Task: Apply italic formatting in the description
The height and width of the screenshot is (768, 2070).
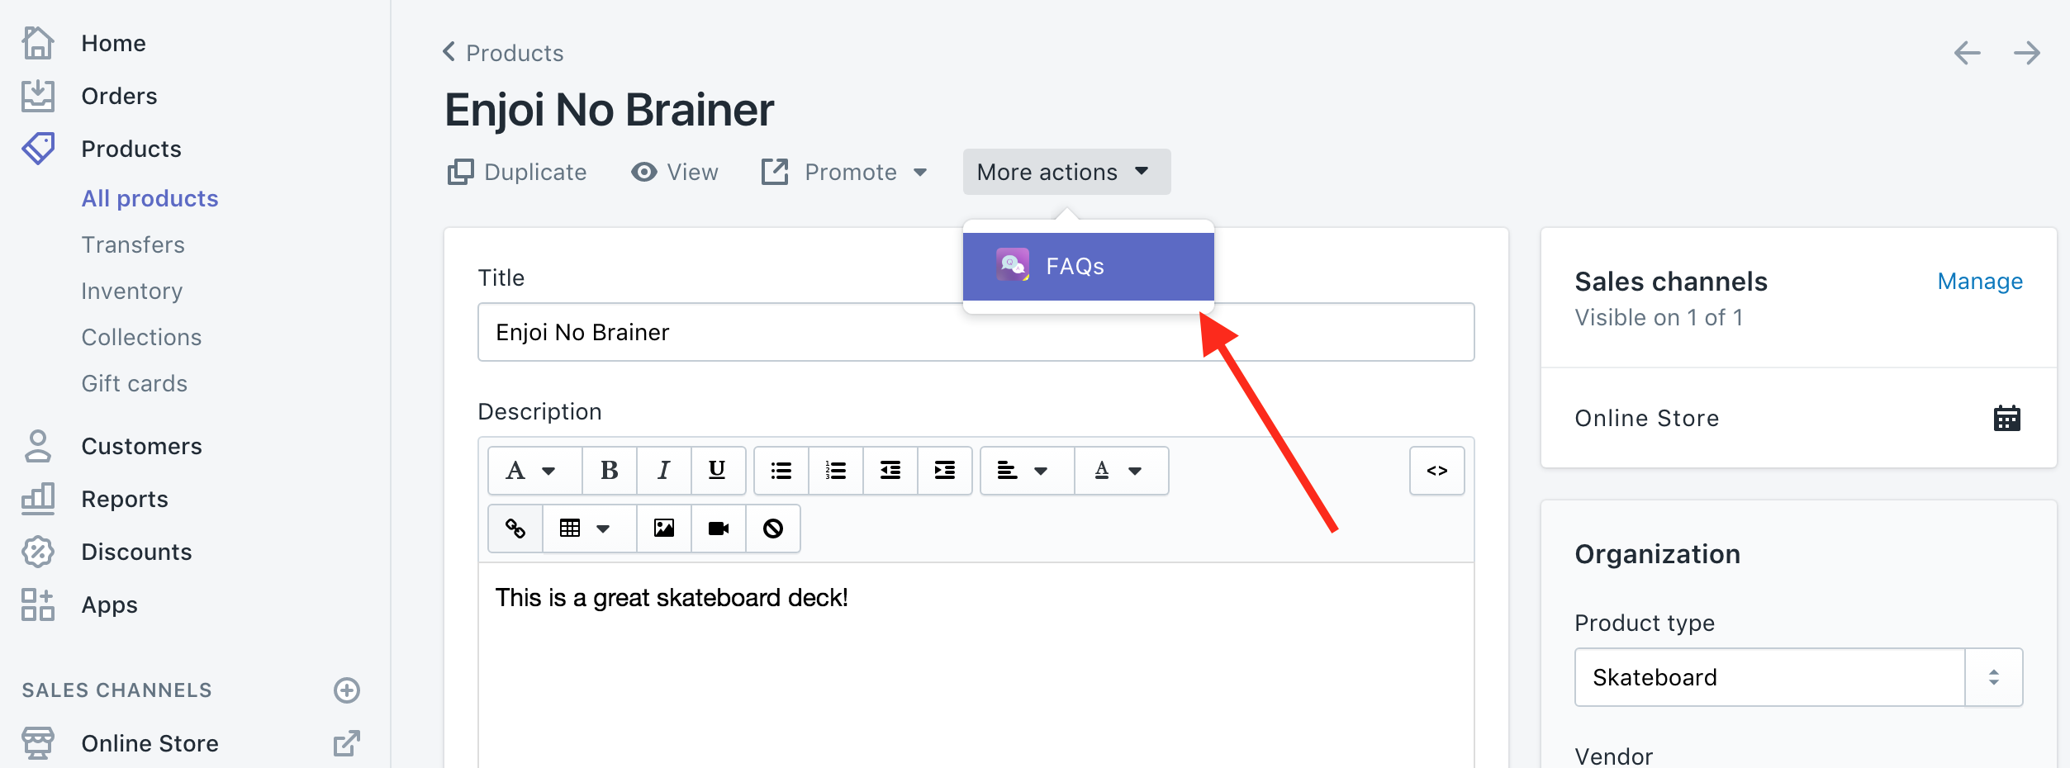Action: (663, 471)
